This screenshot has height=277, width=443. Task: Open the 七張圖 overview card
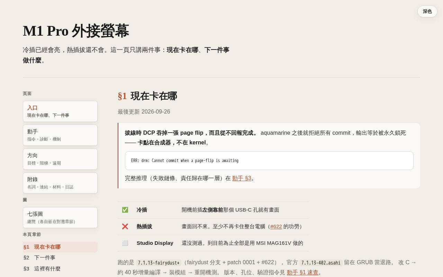pyautogui.click(x=60, y=217)
